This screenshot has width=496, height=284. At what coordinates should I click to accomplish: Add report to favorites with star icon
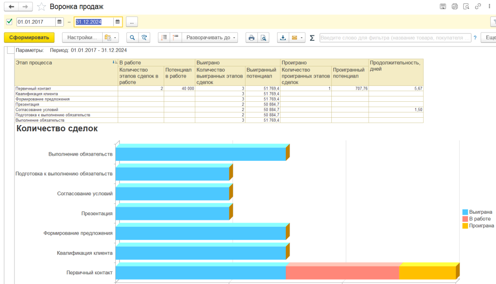42,7
